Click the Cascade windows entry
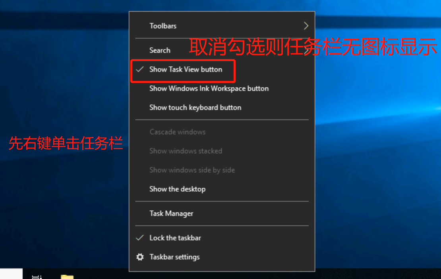 click(177, 132)
